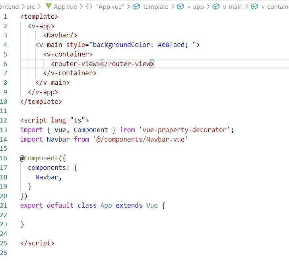
Task: Click line number 1 in gutter
Action: (5, 17)
